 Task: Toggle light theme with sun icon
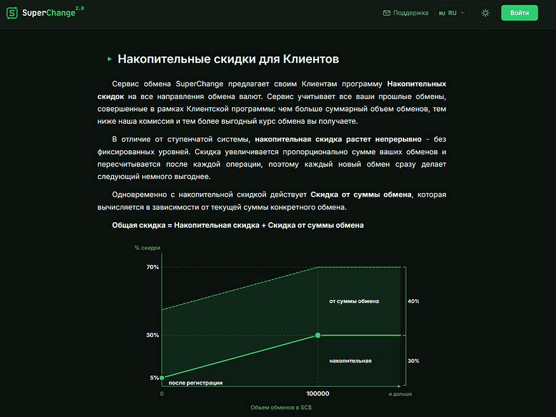pos(485,13)
